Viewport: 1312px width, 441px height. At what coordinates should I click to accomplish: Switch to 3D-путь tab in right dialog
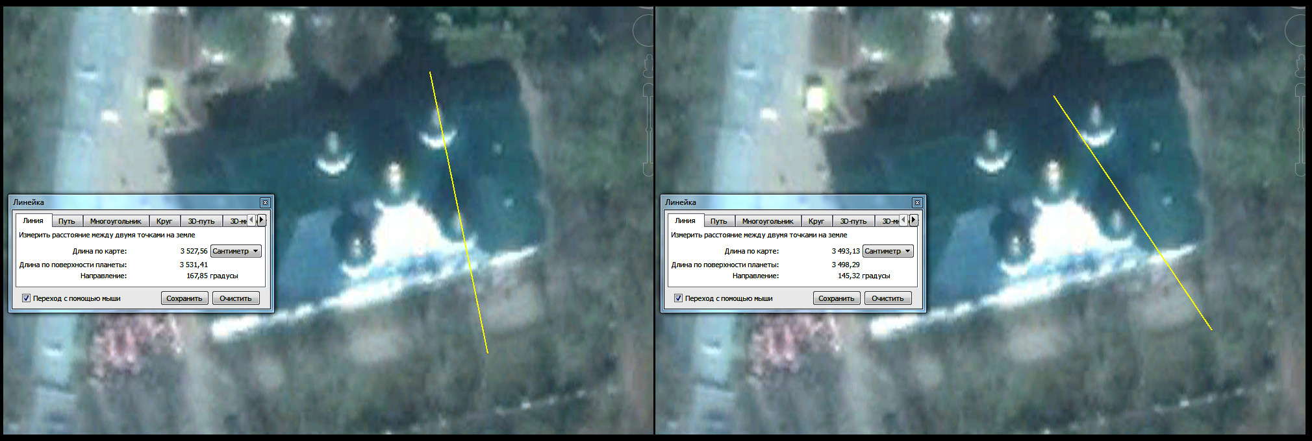[x=853, y=221]
